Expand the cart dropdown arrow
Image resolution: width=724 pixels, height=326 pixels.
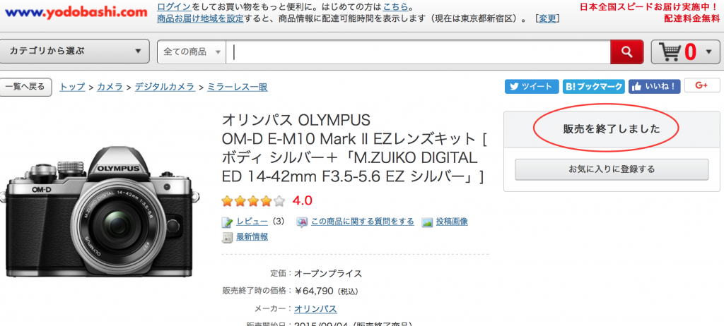click(x=709, y=52)
